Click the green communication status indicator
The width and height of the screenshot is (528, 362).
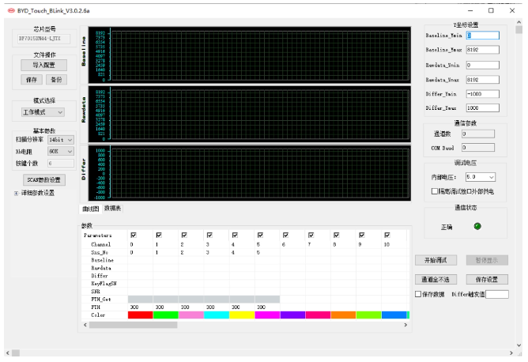point(477,227)
